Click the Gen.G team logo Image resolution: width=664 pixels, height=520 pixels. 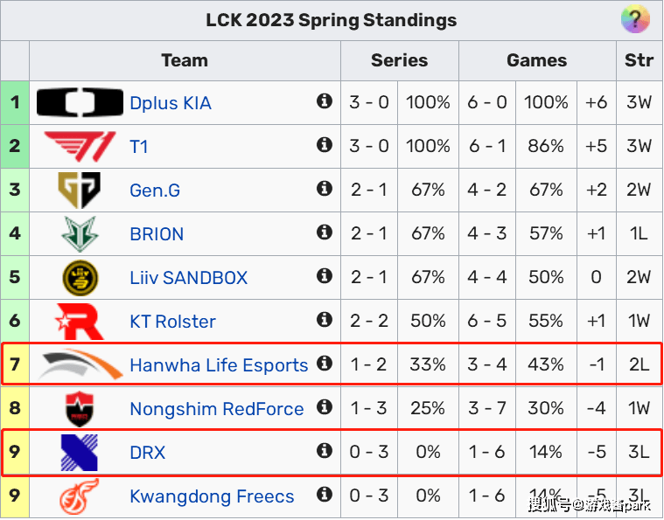(x=80, y=190)
